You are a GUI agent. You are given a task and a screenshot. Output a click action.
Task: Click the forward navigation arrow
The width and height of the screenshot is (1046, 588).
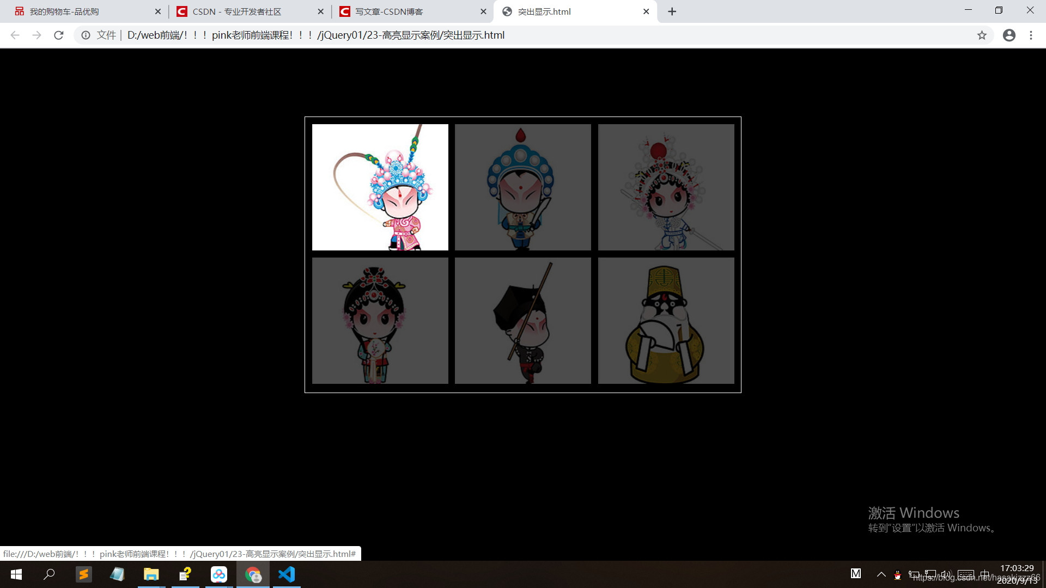pos(37,35)
